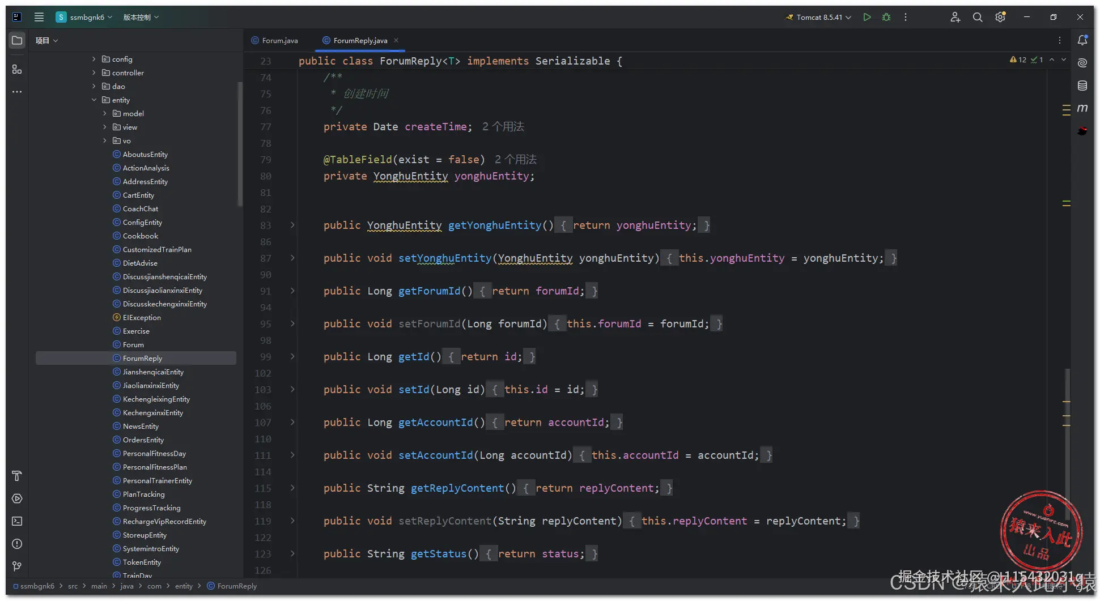Click the project tree vertical scrollbar
Image resolution: width=1100 pixels, height=601 pixels.
(240, 143)
